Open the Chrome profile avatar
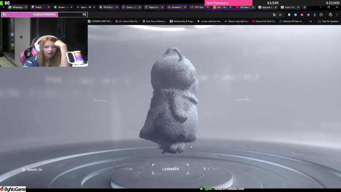Screen dimensions: 341x192 (331, 15)
